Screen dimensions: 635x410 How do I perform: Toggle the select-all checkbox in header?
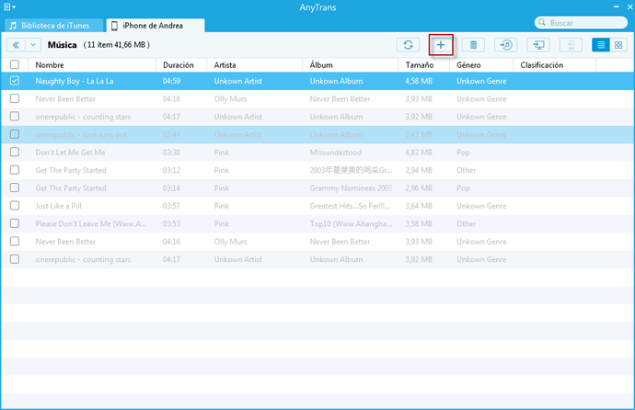[x=15, y=64]
